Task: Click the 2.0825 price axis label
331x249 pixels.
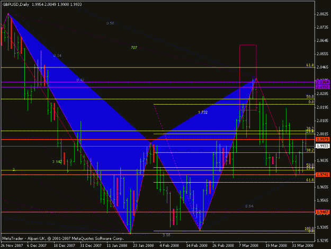Action: 323,14
